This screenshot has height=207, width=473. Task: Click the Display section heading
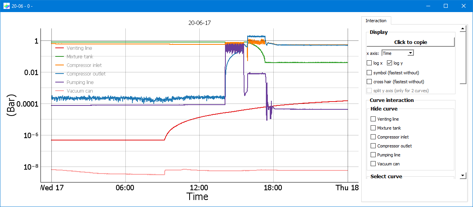(x=379, y=32)
